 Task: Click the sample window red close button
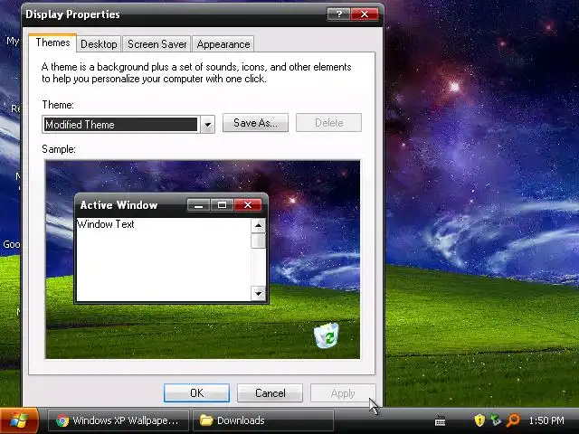248,205
